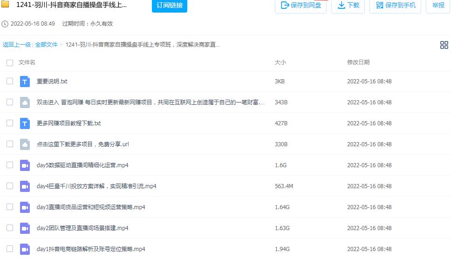Image resolution: width=451 pixels, height=259 pixels.
Task: Click the current folder breadcrumb 1241-羽川 path
Action: (x=143, y=45)
